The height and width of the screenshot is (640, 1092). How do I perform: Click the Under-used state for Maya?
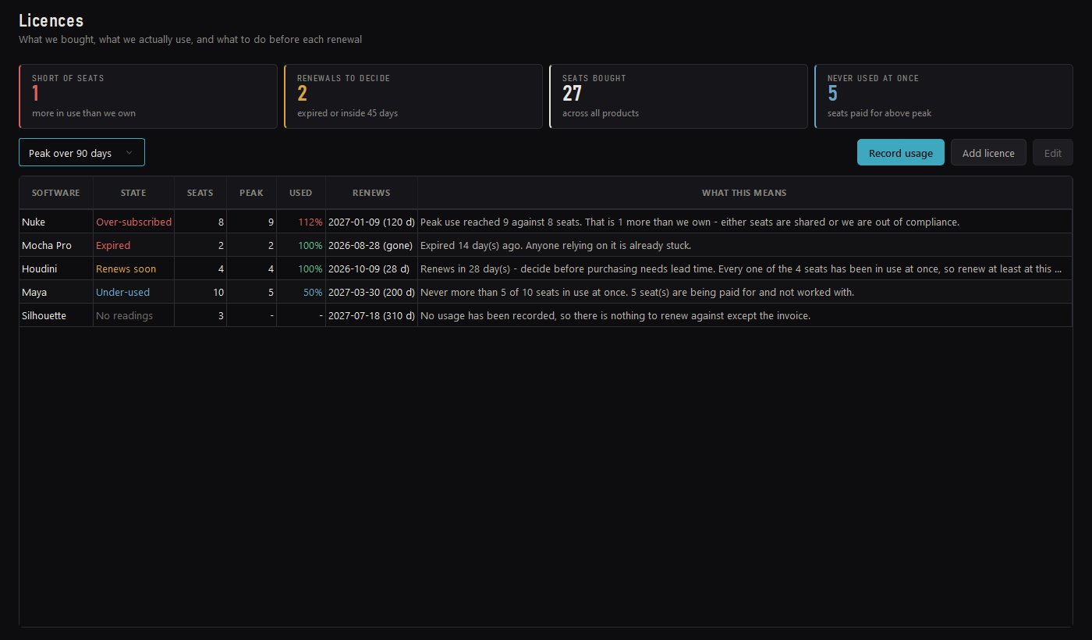coord(133,292)
